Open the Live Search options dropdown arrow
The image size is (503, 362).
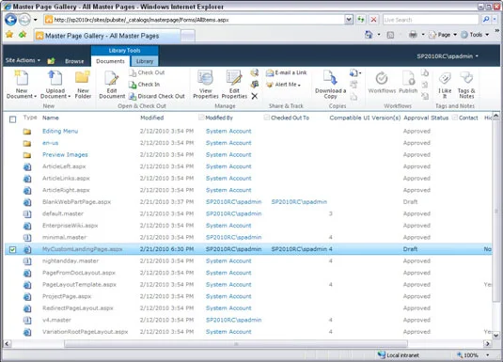(495, 20)
